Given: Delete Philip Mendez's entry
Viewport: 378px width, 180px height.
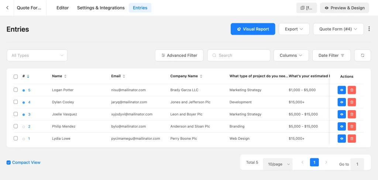Looking at the screenshot, I should point(352,126).
